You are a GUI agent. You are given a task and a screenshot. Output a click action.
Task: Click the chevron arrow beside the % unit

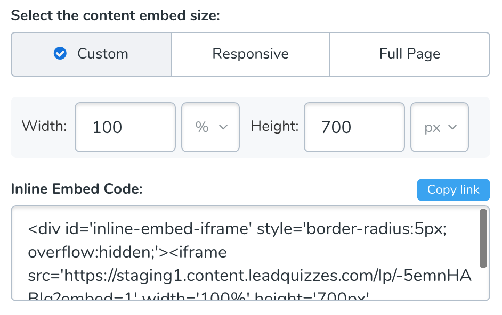tap(223, 127)
